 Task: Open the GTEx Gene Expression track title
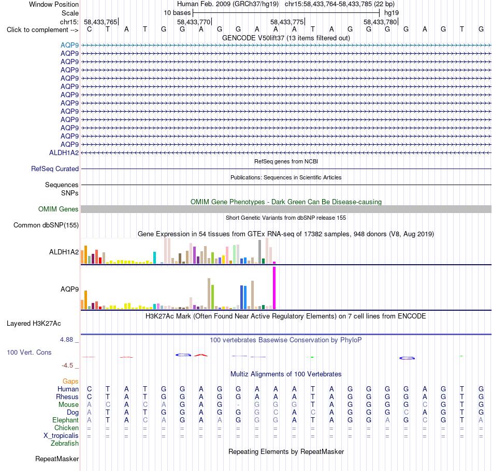[x=286, y=234]
